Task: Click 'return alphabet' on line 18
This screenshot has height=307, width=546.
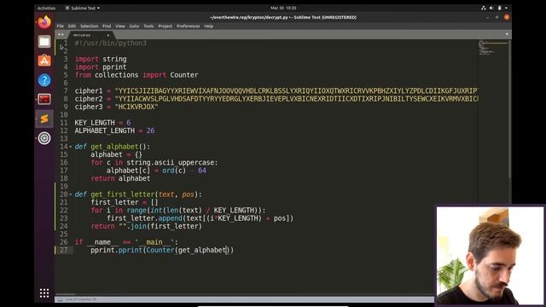Action: (x=120, y=178)
